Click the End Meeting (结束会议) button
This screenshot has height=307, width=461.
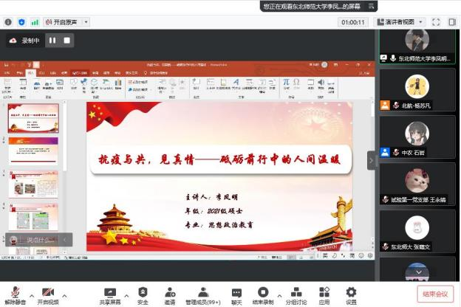(435, 294)
